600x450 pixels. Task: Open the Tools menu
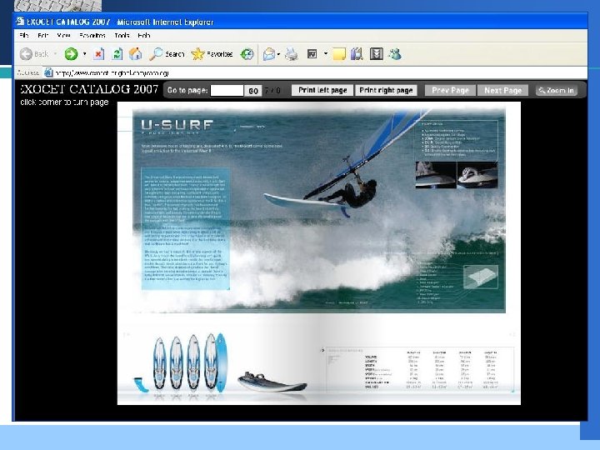(122, 36)
